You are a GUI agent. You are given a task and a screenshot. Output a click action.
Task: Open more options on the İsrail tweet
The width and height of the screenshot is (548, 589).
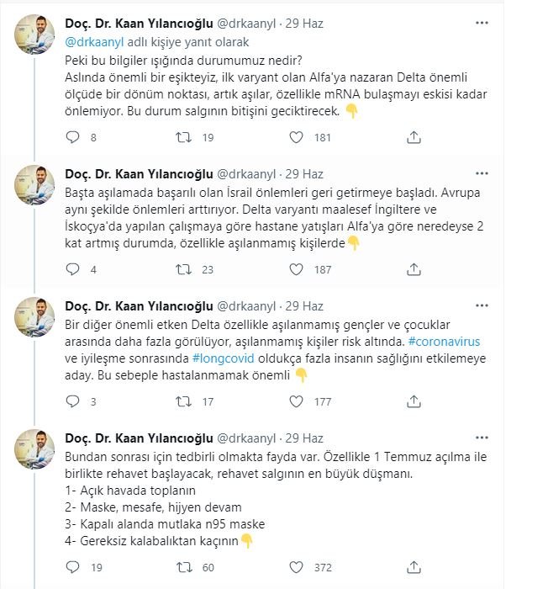[x=482, y=173]
